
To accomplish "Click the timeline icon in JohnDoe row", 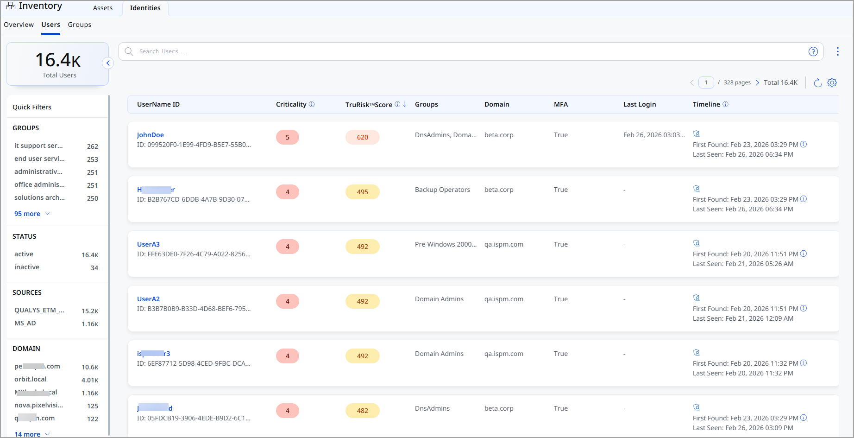I will point(696,134).
